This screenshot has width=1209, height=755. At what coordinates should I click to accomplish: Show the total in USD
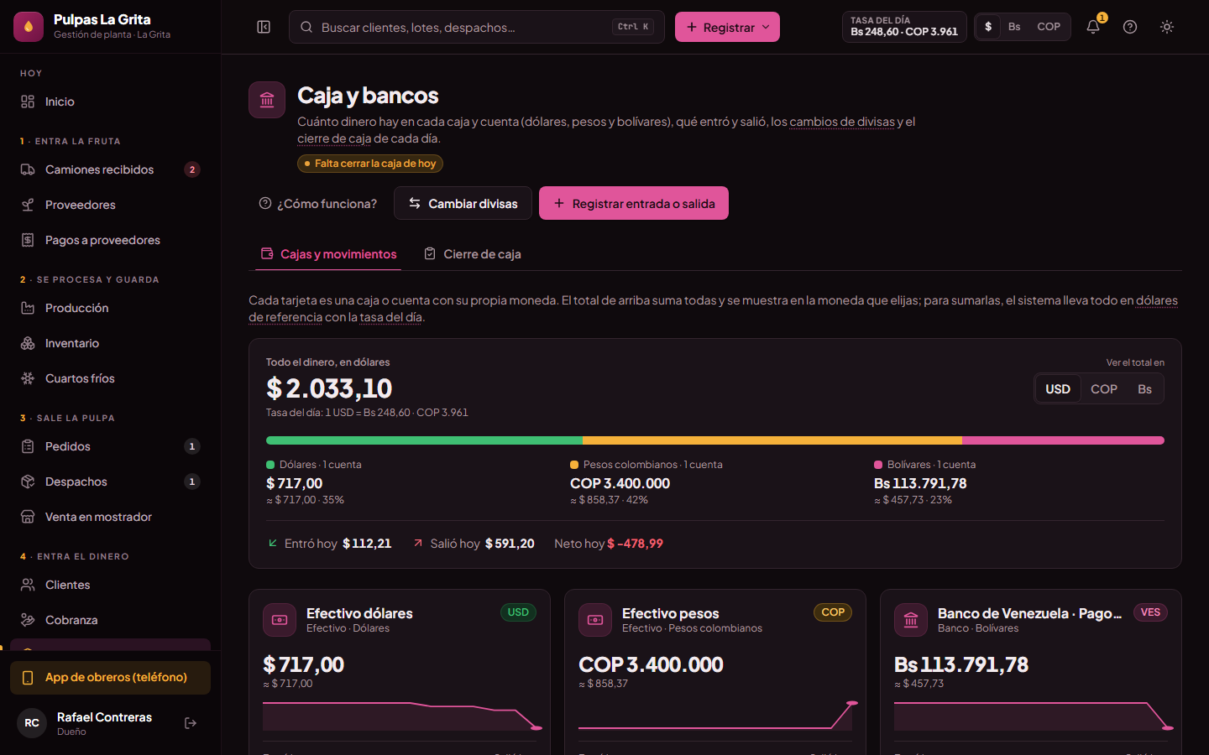click(1058, 389)
